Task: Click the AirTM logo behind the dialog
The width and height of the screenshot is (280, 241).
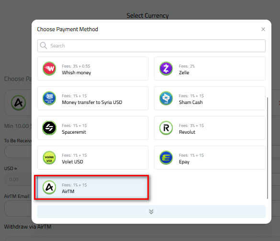Action: 18,103
